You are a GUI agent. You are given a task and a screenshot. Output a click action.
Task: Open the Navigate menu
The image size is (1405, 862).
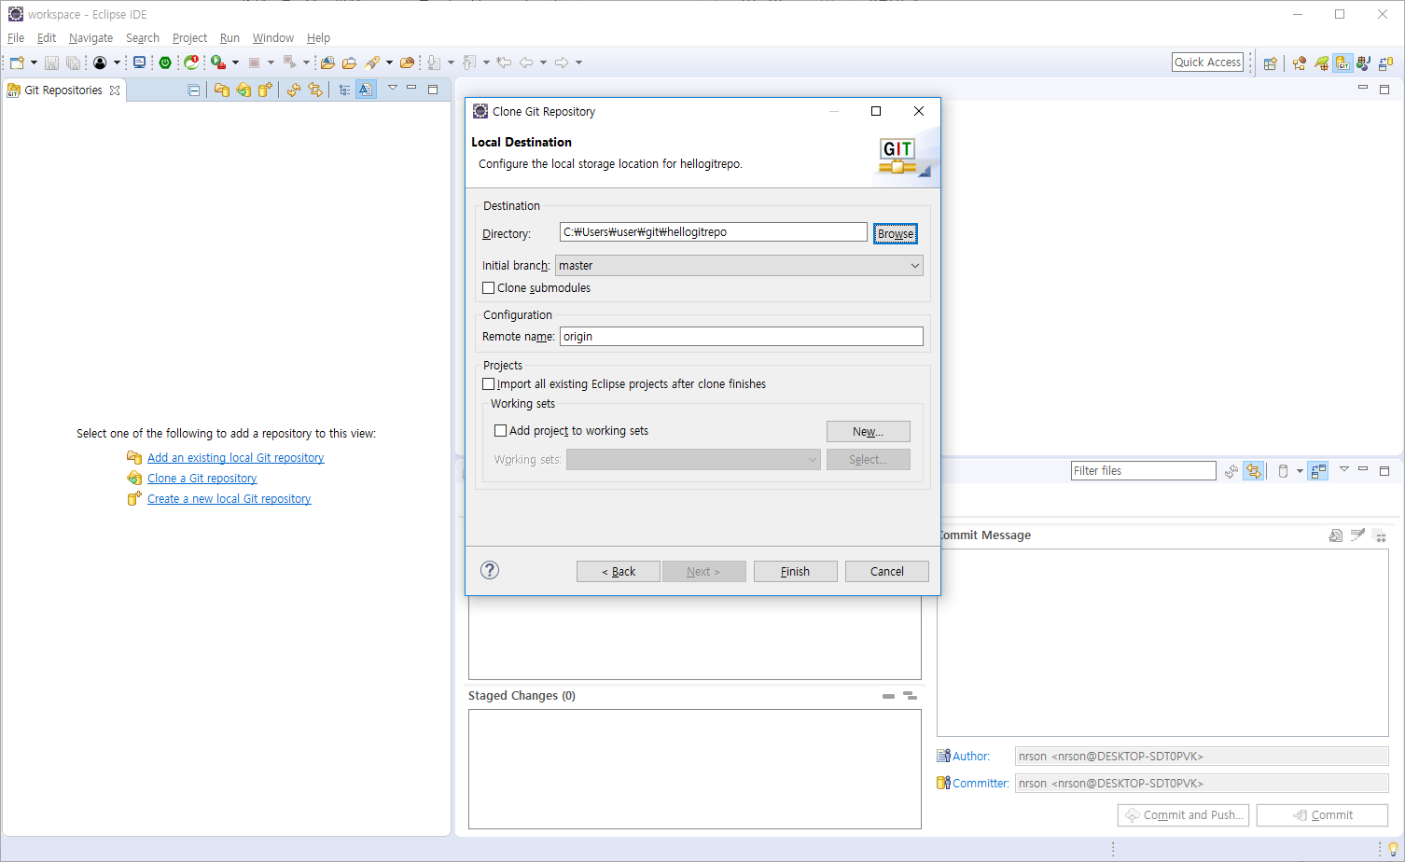click(90, 38)
